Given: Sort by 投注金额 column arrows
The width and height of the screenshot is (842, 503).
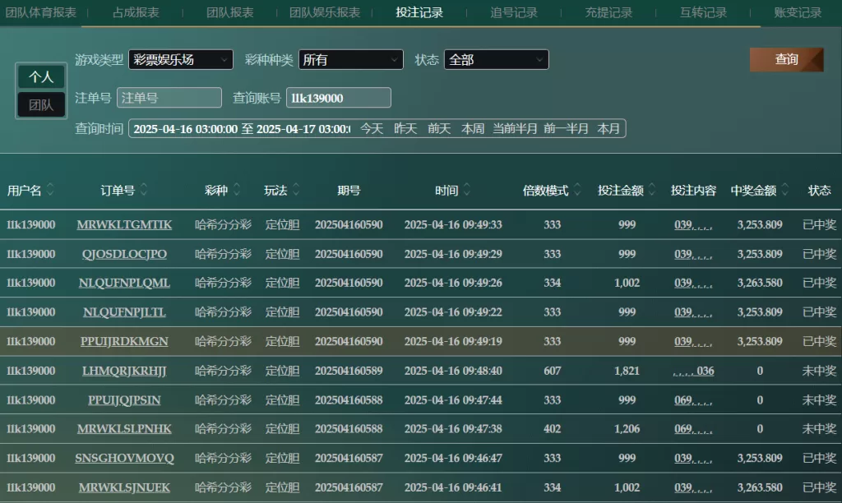Looking at the screenshot, I should (652, 190).
